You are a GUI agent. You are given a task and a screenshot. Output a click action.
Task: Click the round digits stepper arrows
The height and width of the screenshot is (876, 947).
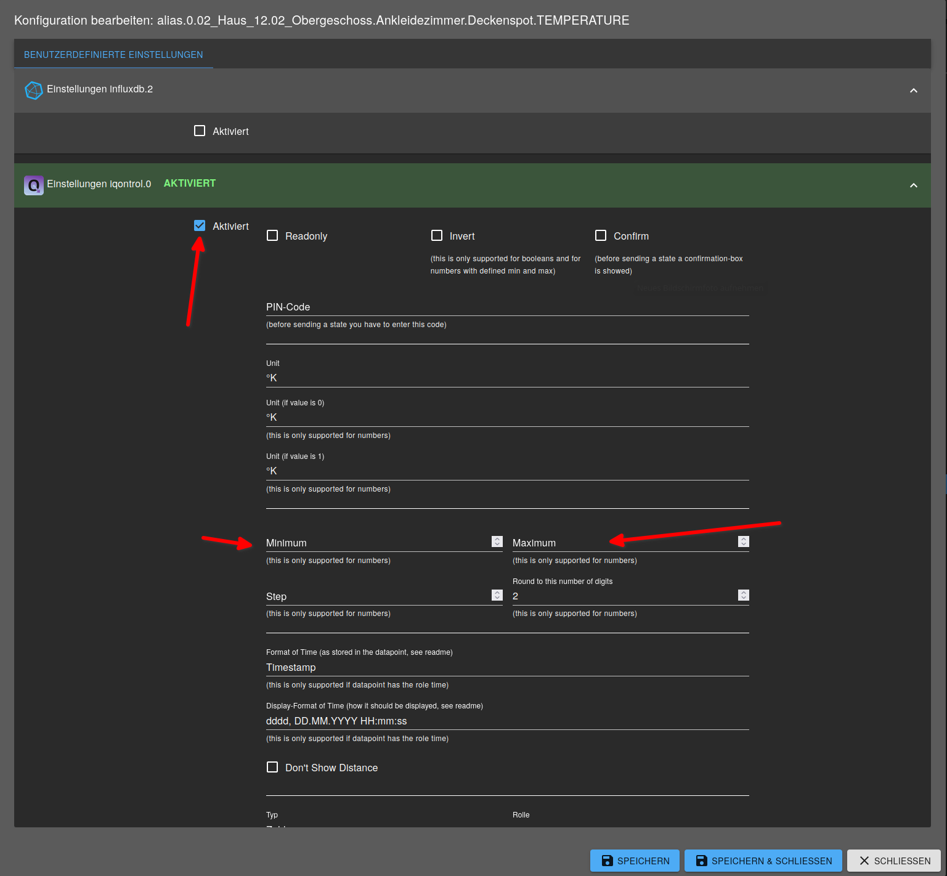pyautogui.click(x=744, y=595)
